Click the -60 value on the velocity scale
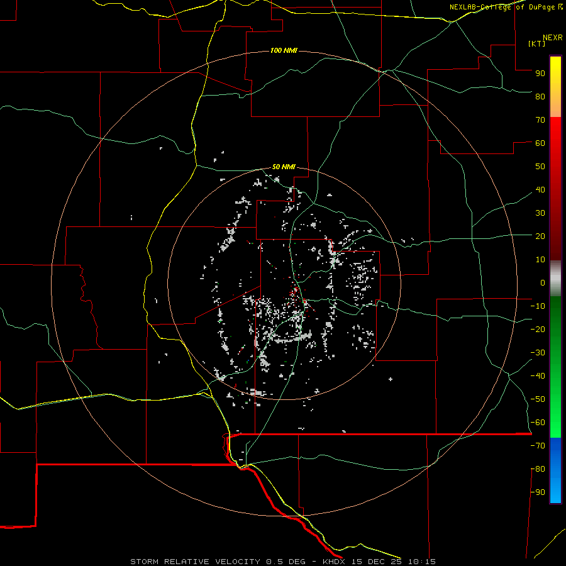This screenshot has height=566, width=566. (538, 423)
